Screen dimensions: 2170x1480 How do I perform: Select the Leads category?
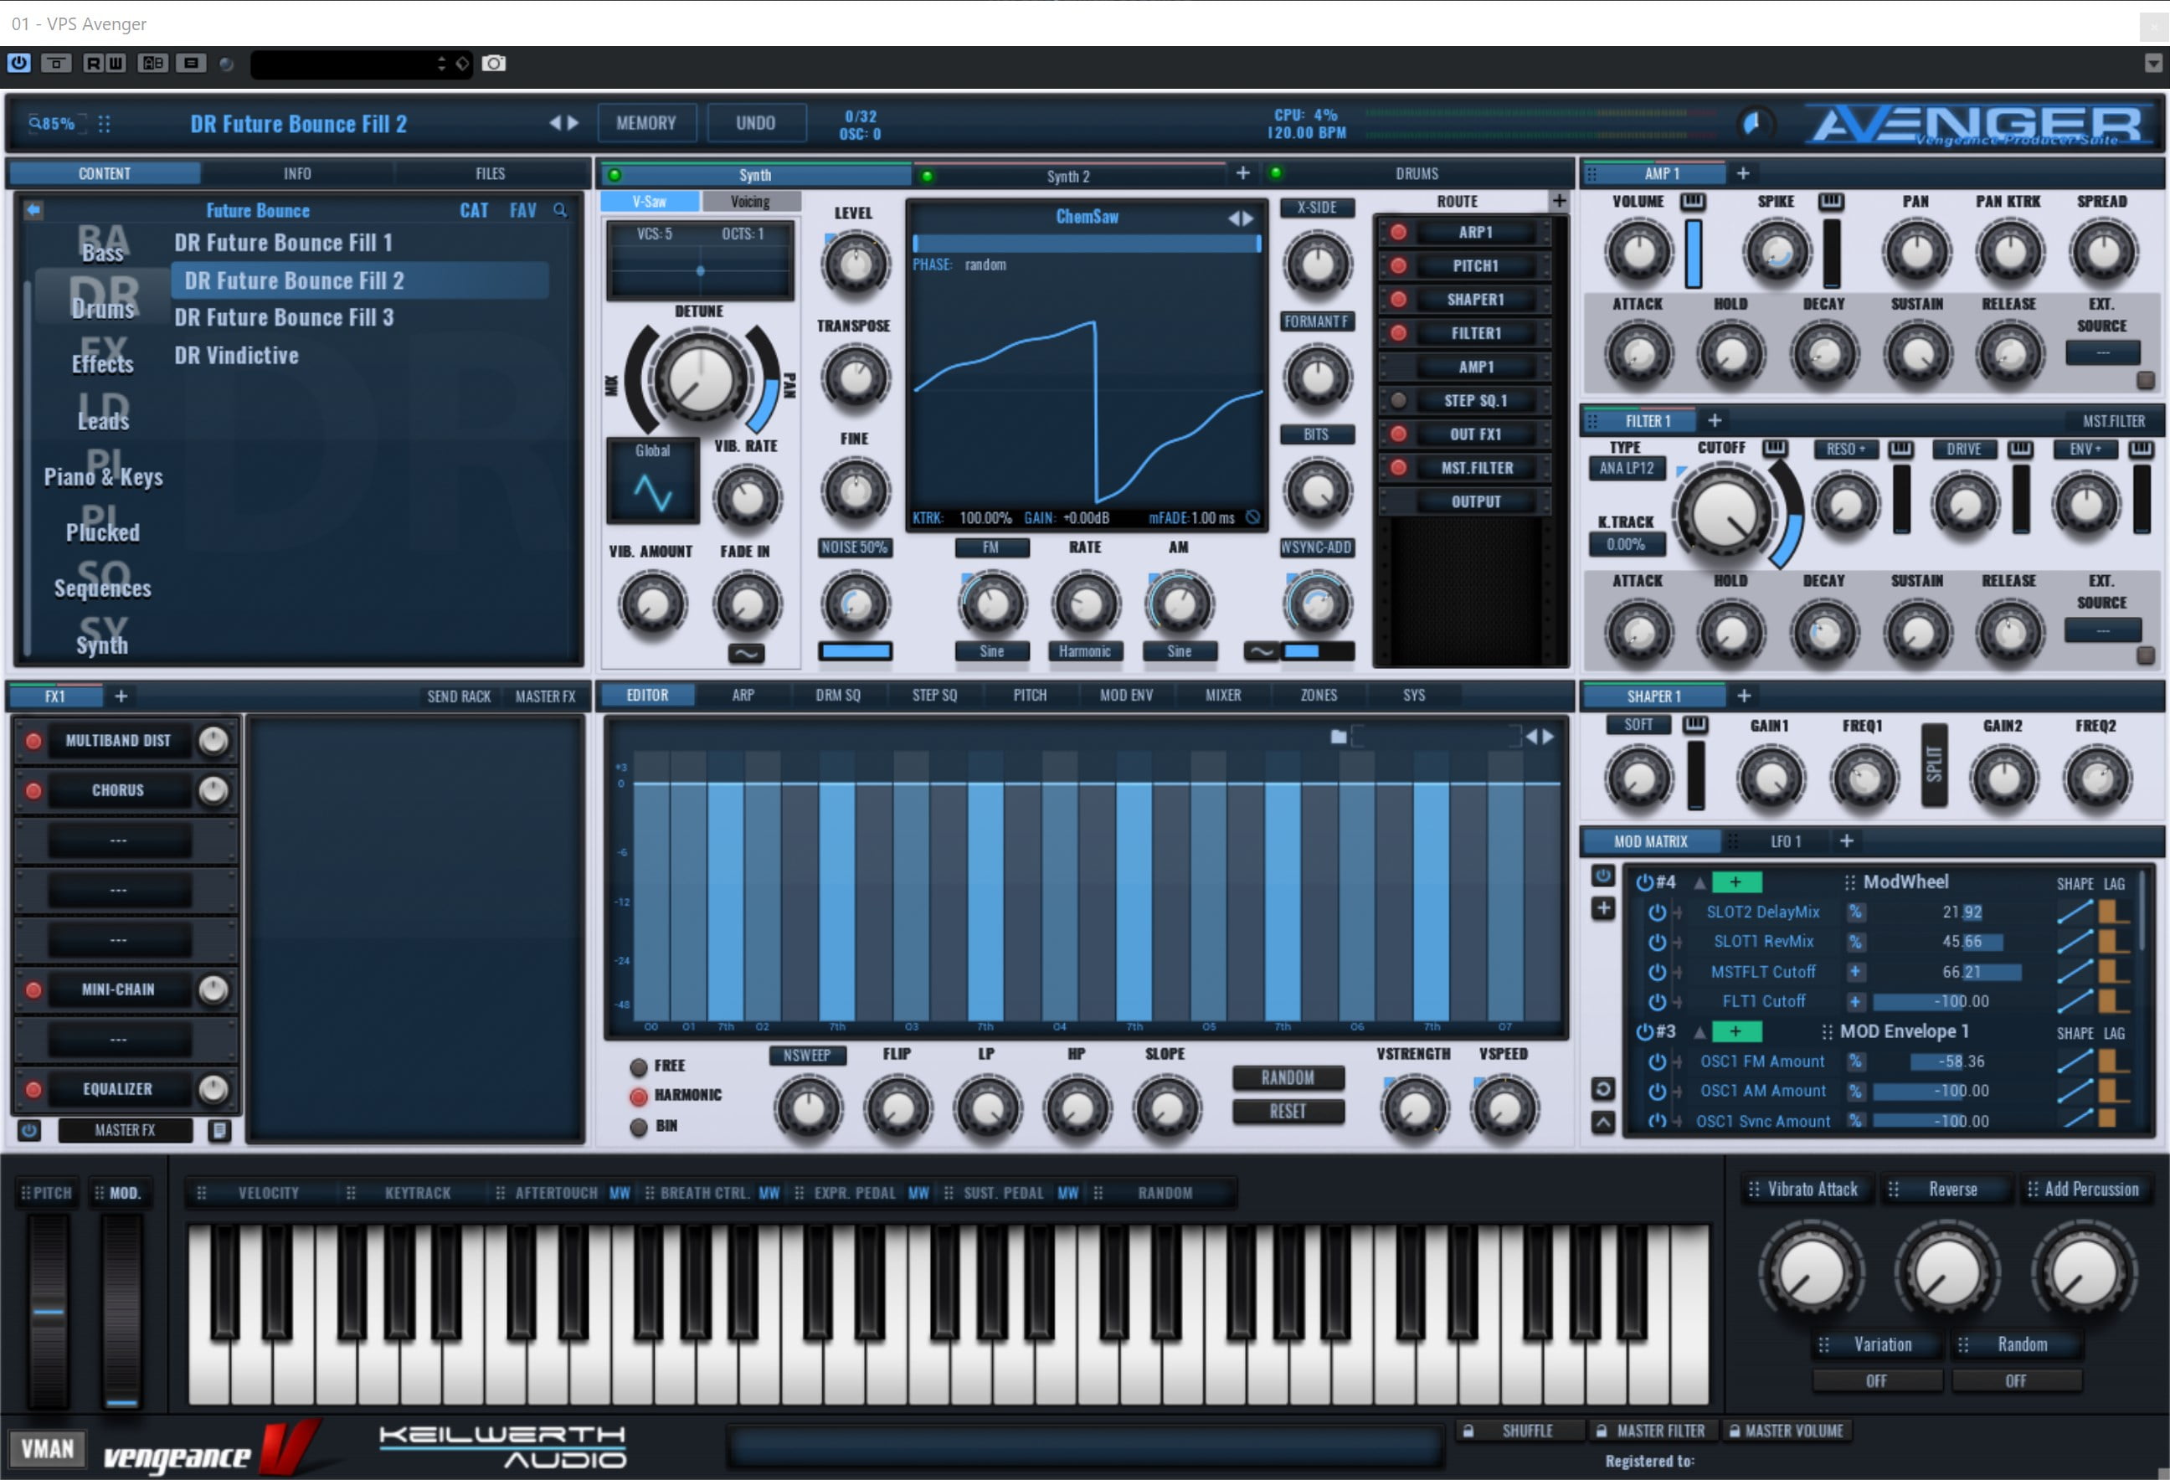103,421
